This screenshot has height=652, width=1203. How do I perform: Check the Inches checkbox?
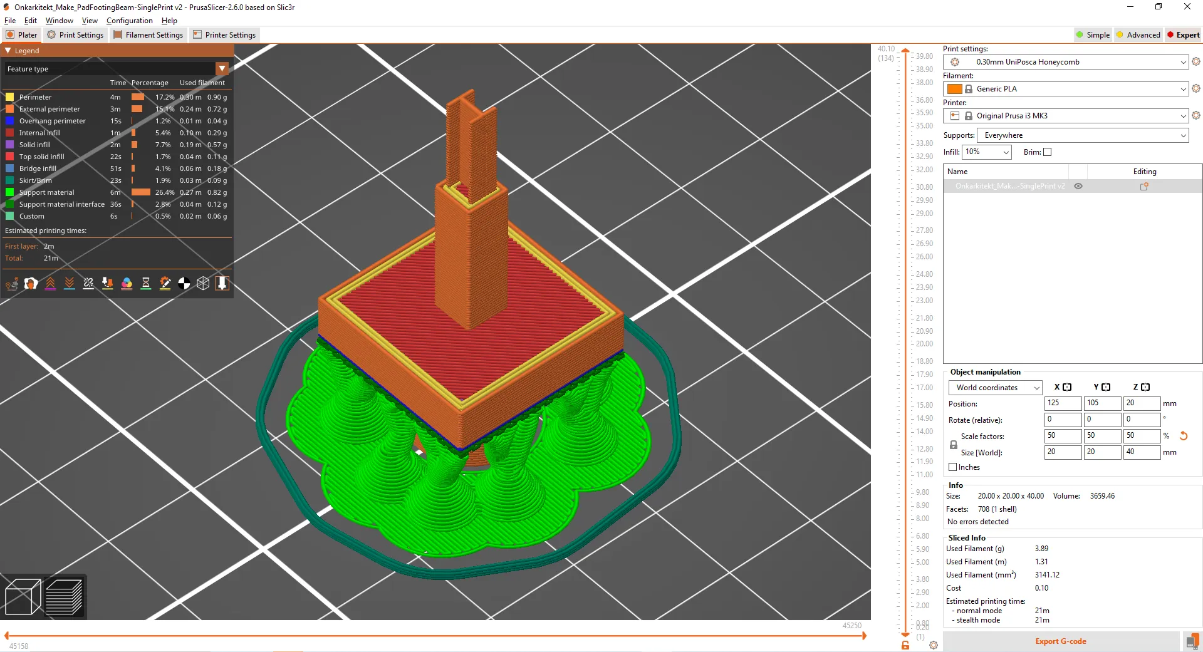click(x=953, y=467)
